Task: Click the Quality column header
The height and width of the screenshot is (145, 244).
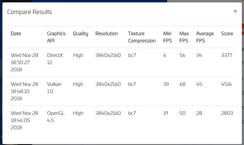Action: (80, 34)
